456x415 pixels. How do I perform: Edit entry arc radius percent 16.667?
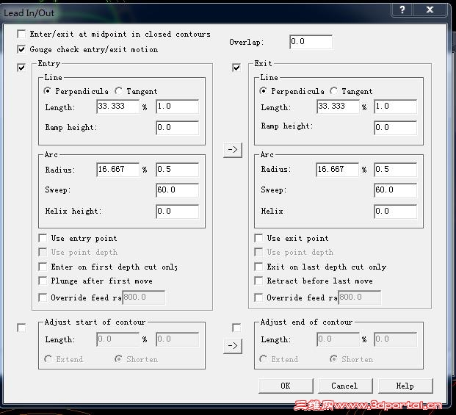coord(117,170)
